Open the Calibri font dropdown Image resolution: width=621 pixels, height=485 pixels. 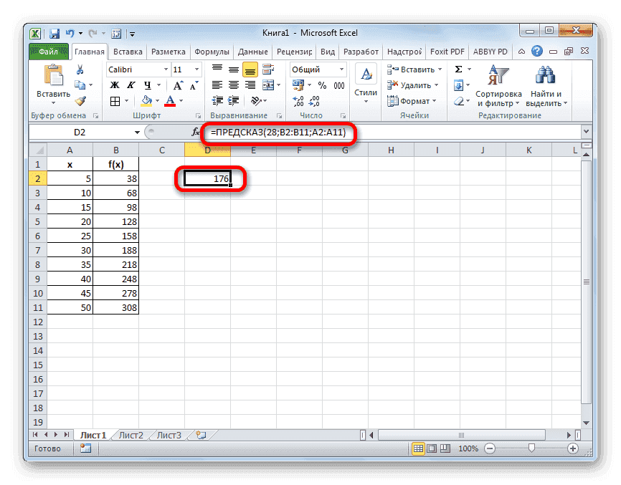(166, 68)
